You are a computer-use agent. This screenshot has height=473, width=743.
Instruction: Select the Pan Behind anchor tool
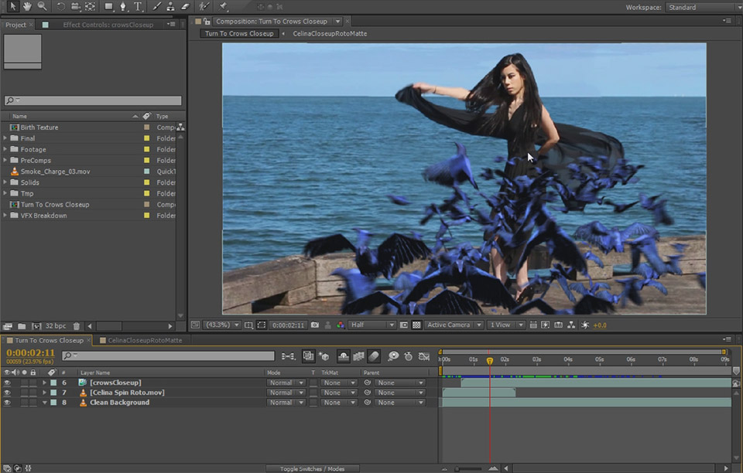90,6
